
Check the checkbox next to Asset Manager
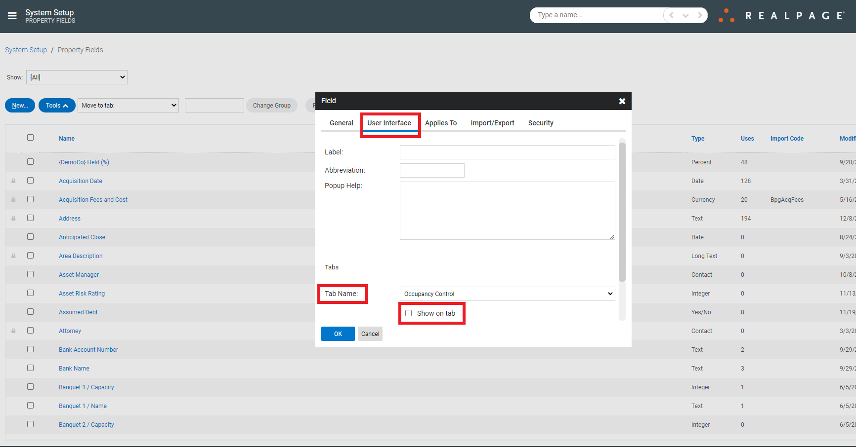coord(30,274)
